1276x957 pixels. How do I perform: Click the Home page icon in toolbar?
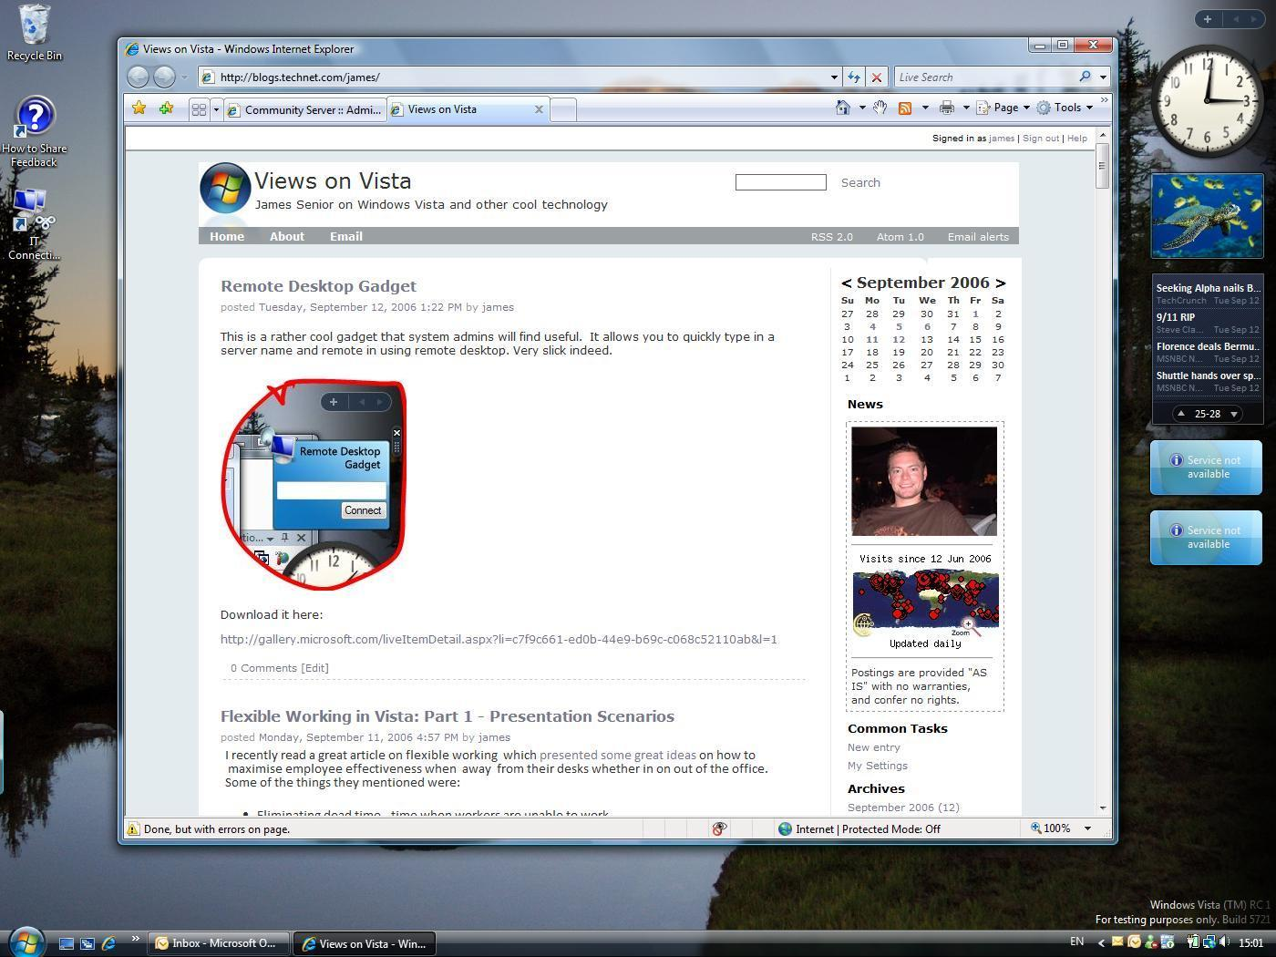tap(843, 108)
